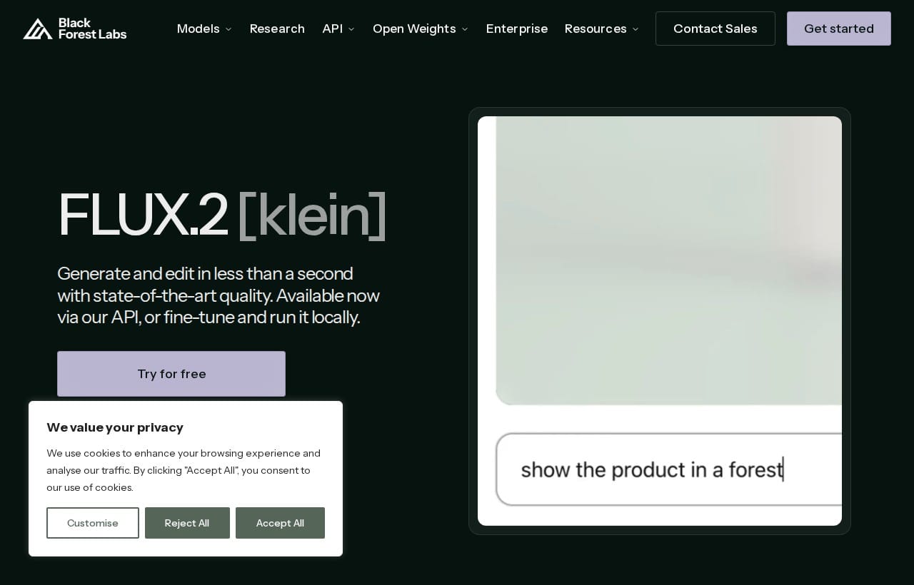Viewport: 914px width, 585px height.
Task: Click the Contact Sales button
Action: point(715,29)
